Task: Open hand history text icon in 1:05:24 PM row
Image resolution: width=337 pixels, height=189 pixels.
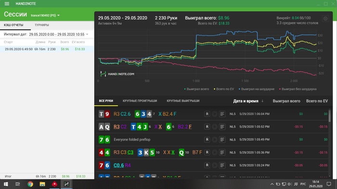Action: 222,165
